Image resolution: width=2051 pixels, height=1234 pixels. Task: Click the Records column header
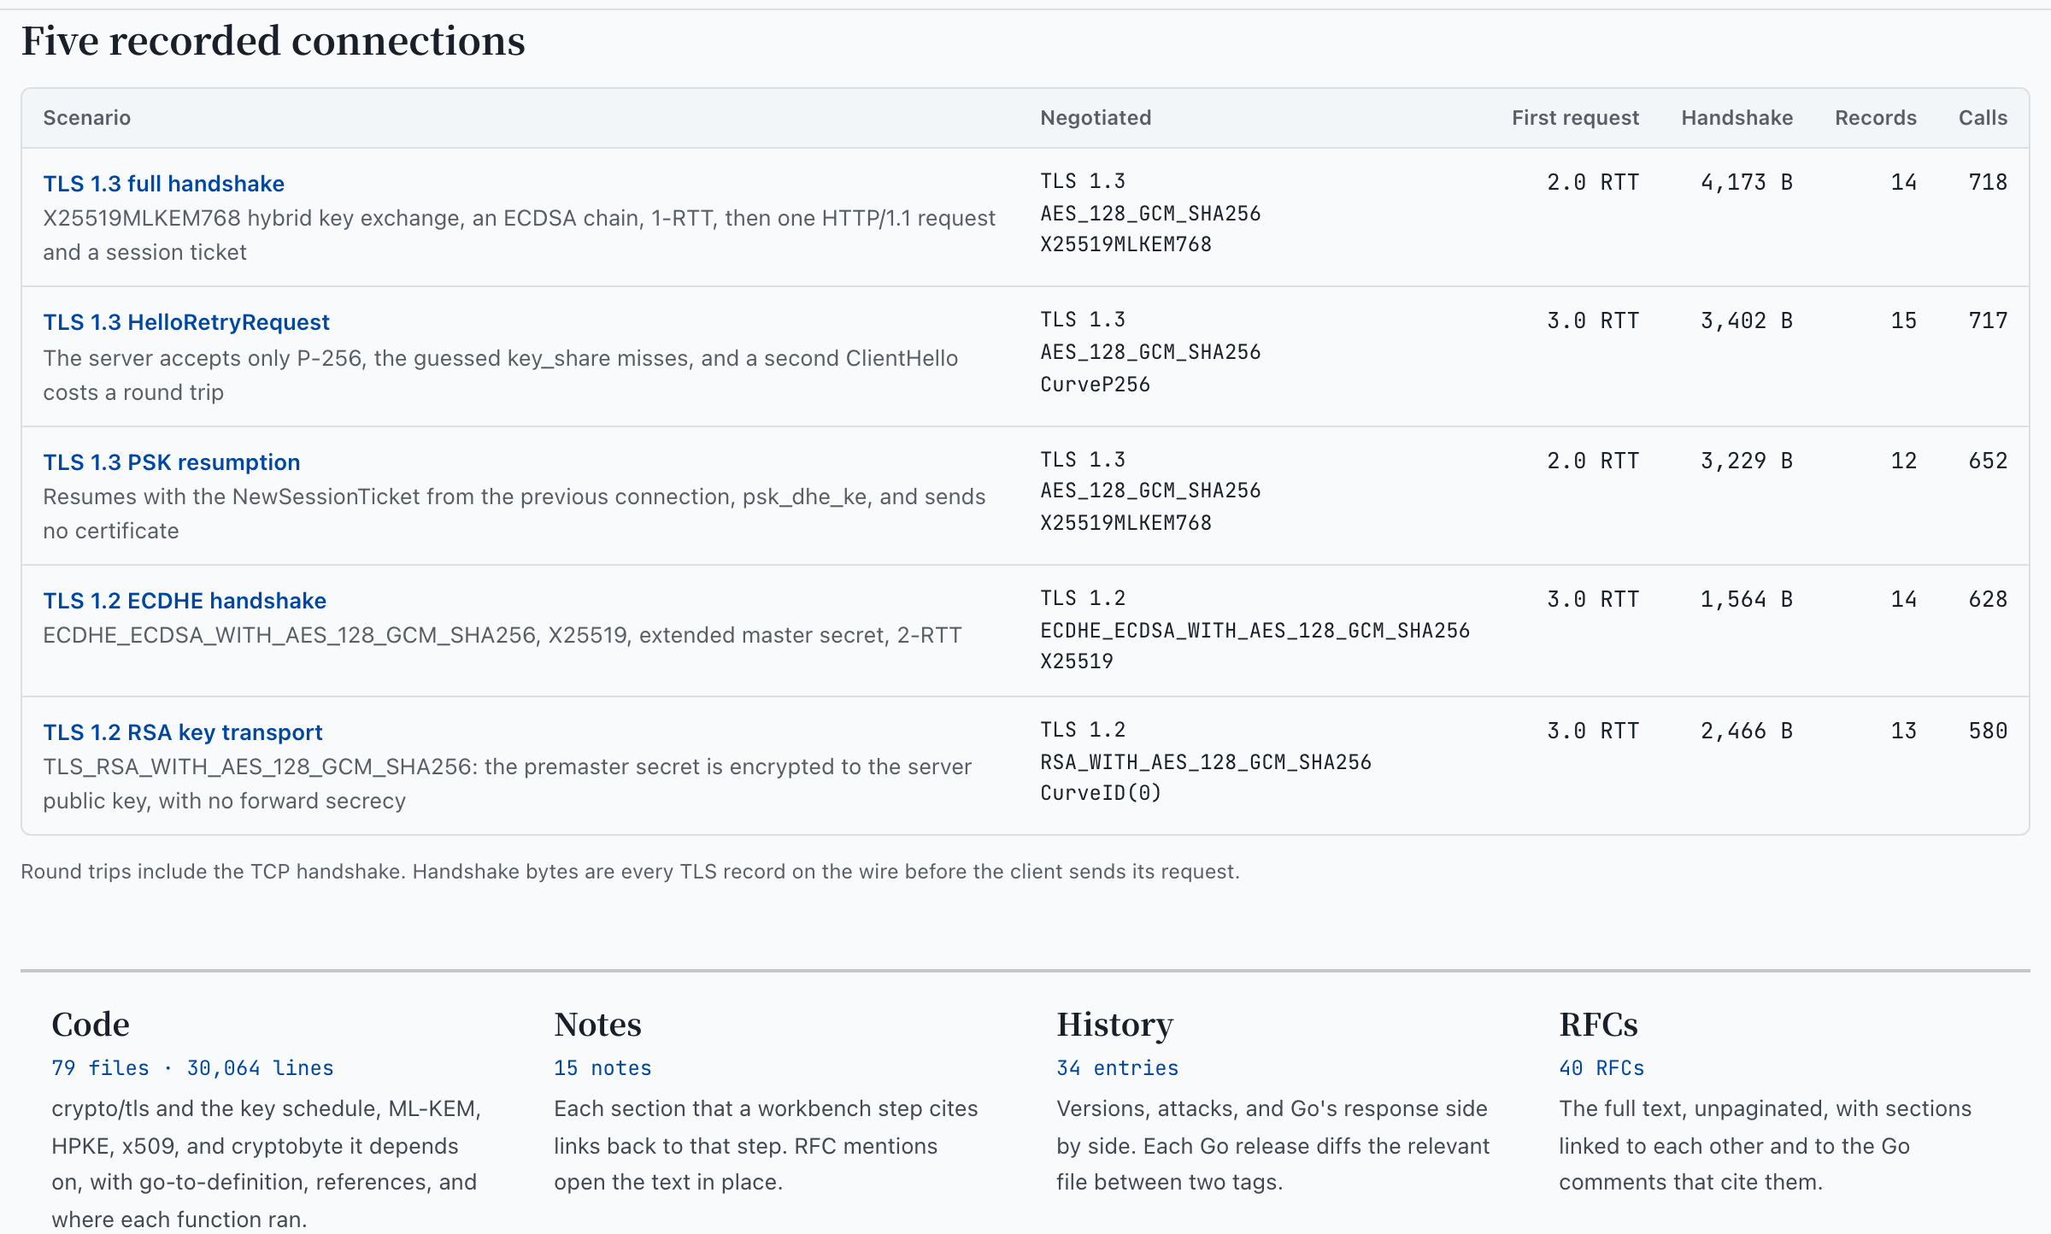pyautogui.click(x=1876, y=118)
